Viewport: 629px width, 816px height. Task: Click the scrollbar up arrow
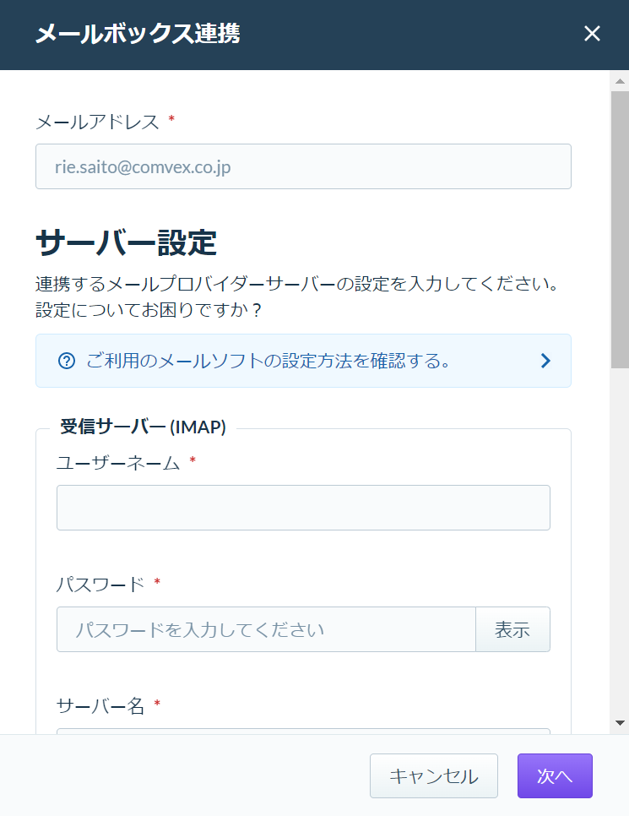pos(620,81)
